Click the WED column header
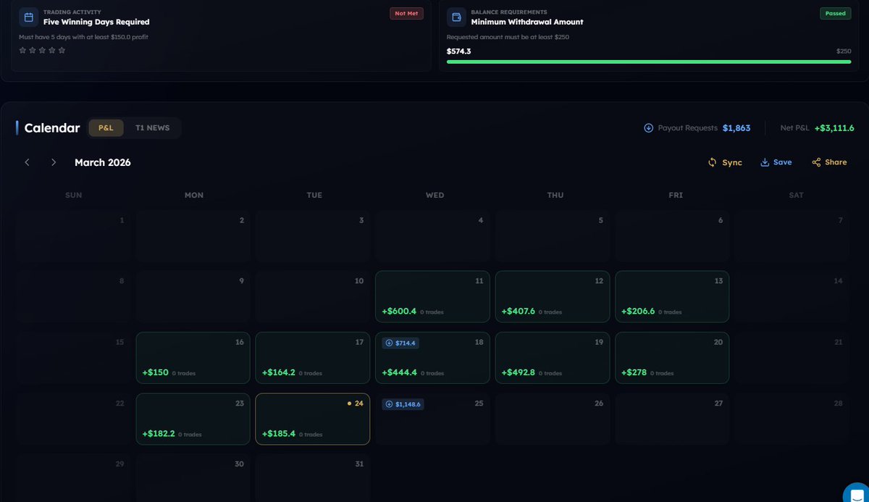 pyautogui.click(x=435, y=195)
